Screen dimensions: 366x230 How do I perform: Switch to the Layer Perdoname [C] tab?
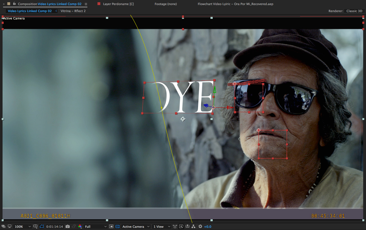118,4
